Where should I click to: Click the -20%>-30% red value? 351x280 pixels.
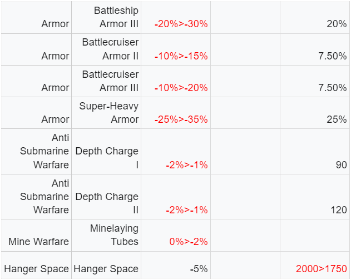pyautogui.click(x=181, y=24)
